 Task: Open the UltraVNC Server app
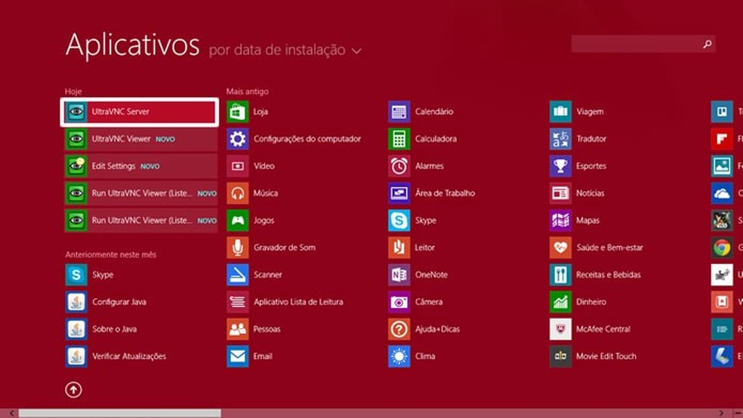point(140,112)
